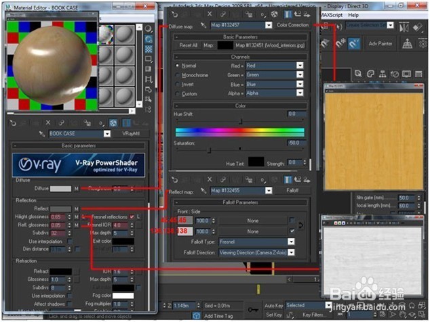Click the Mirror tool icon in 3ds Max toolbar
This screenshot has height=322, width=430.
point(404,27)
